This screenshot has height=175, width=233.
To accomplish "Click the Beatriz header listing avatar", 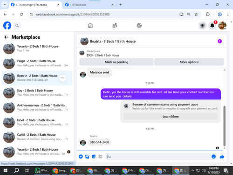I will coord(84,41).
